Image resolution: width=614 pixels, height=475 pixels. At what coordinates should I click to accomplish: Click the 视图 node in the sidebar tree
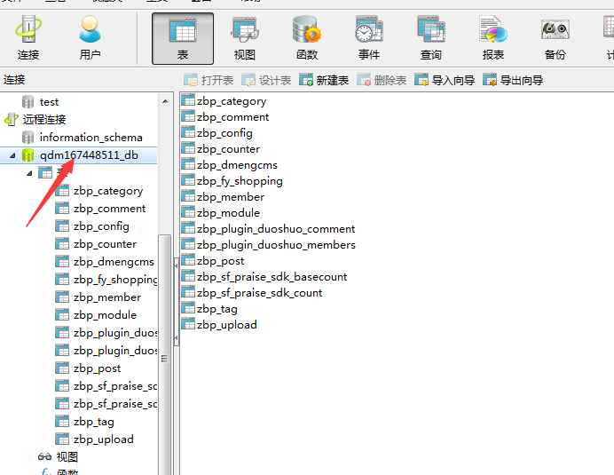coord(67,457)
